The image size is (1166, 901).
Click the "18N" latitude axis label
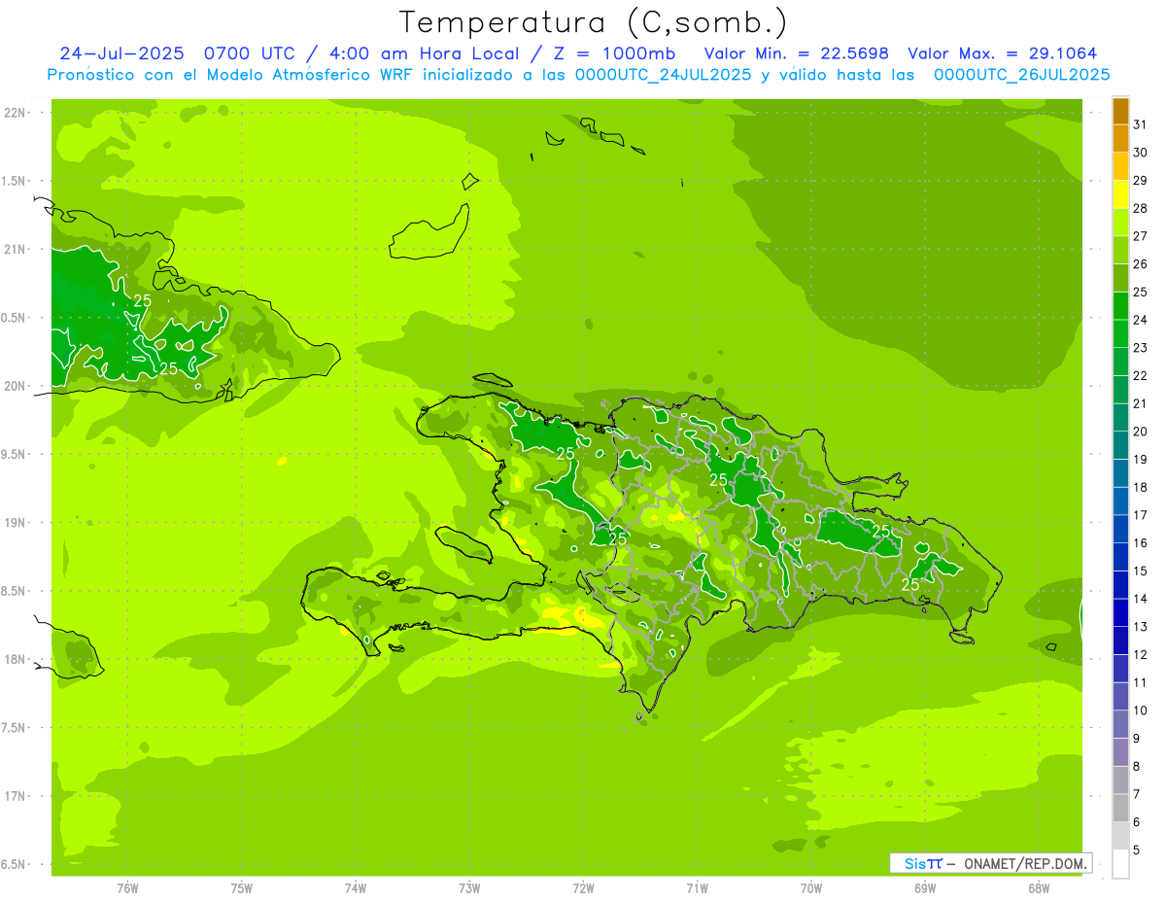coord(14,659)
